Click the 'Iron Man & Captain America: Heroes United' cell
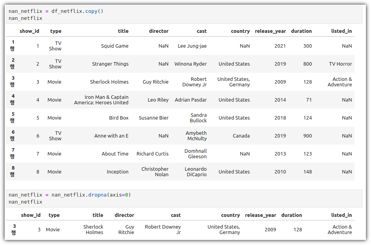This screenshot has width=371, height=245. click(x=101, y=100)
